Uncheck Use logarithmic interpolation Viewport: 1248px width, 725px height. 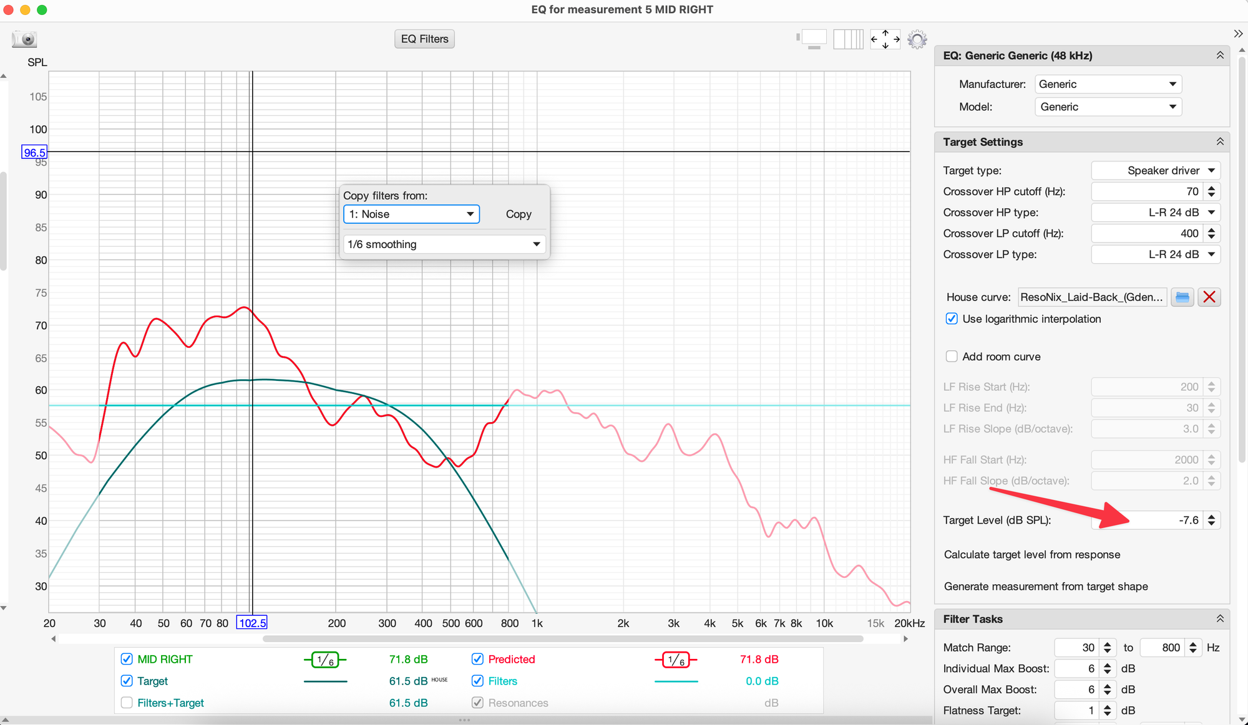tap(952, 319)
